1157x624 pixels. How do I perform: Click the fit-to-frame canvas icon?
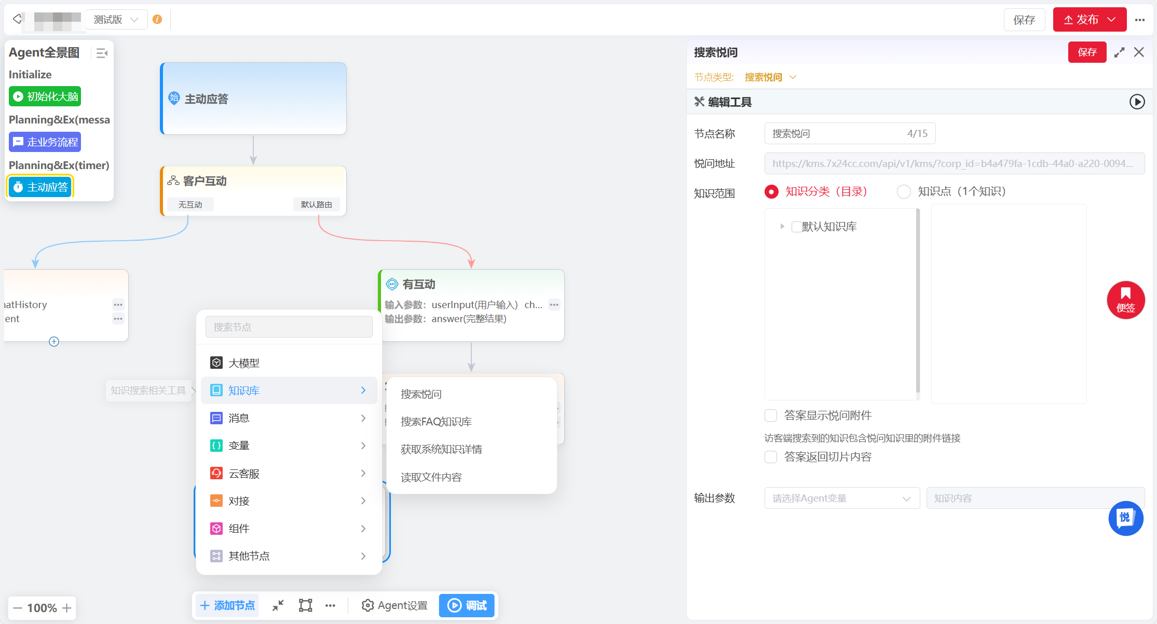click(x=305, y=605)
